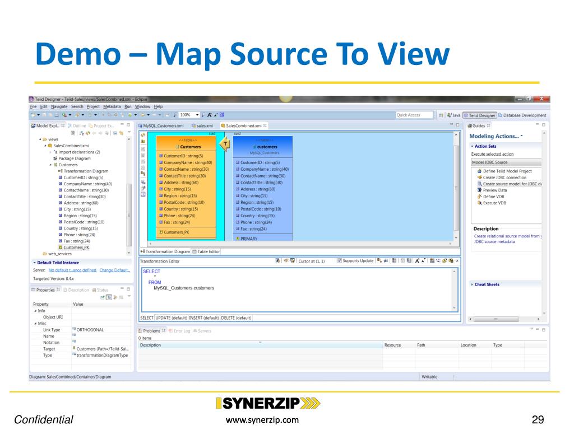574x430 pixels.
Task: Click the increase font icon in Transformation Editor toolbar
Action: [417, 261]
